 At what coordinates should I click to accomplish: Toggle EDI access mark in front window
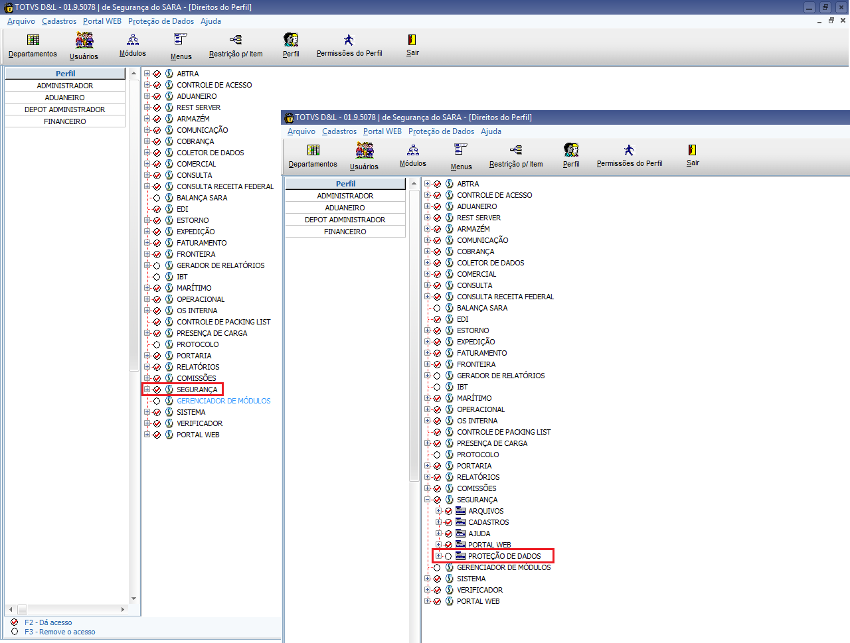(x=437, y=319)
